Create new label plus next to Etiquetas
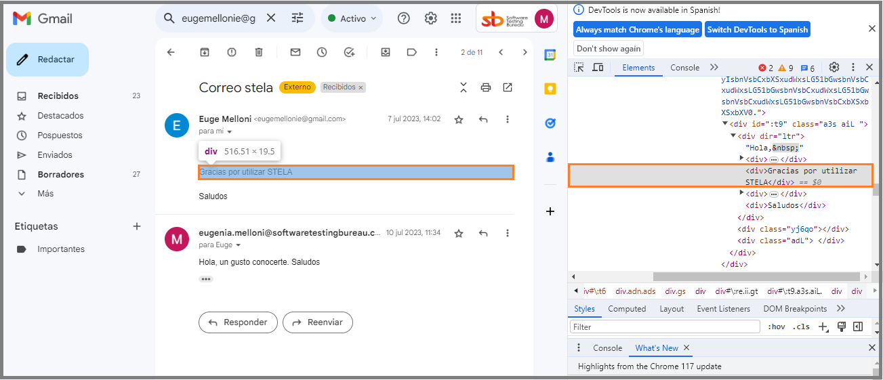The width and height of the screenshot is (883, 380). (x=137, y=226)
